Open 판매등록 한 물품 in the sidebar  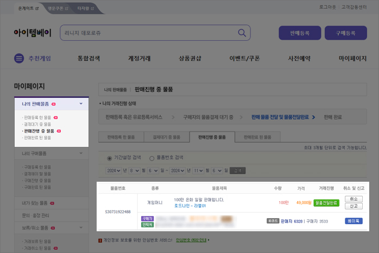pos(37,118)
